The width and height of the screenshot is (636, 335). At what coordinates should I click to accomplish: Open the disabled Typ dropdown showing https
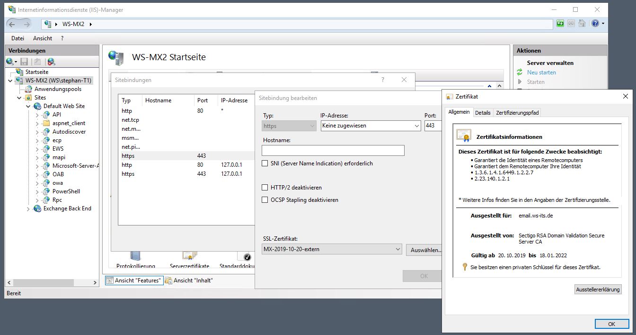point(289,126)
